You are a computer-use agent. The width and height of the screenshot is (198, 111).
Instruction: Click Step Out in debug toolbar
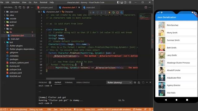[x=105, y=12]
